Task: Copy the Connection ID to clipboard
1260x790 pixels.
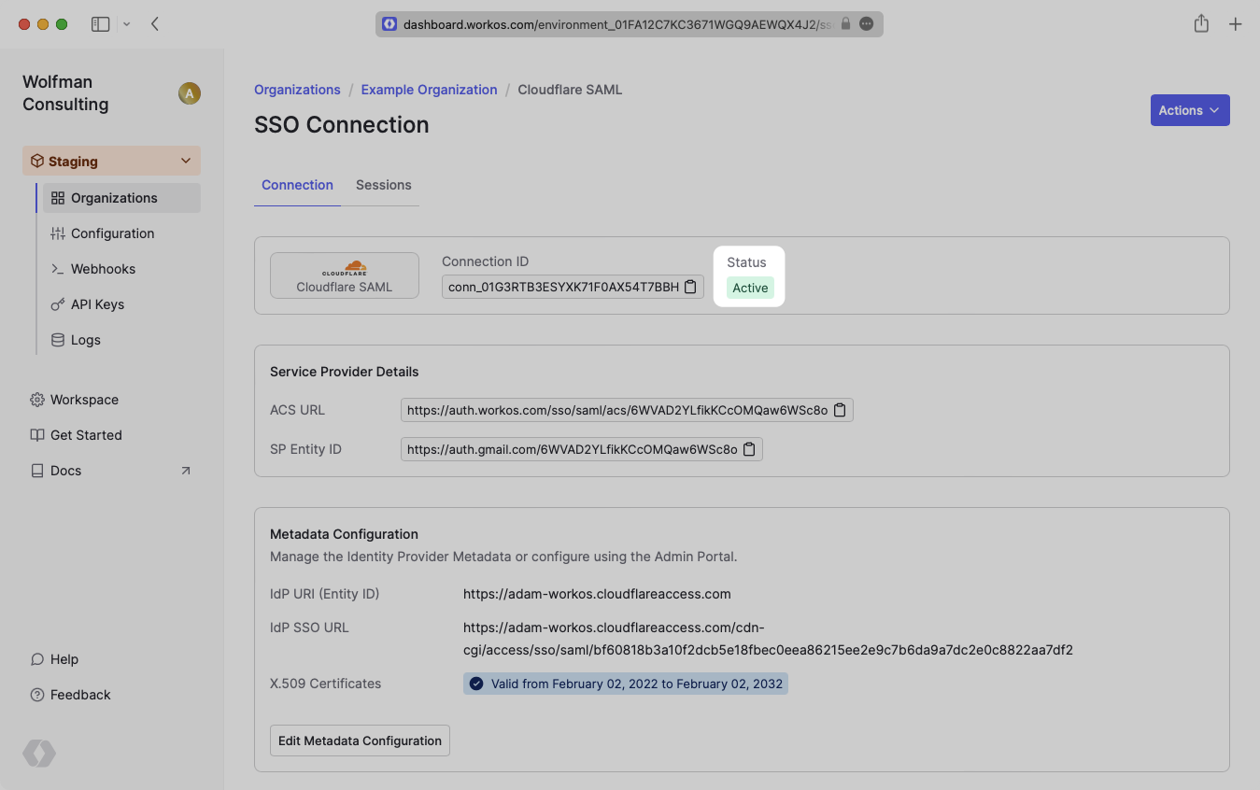Action: (x=690, y=288)
